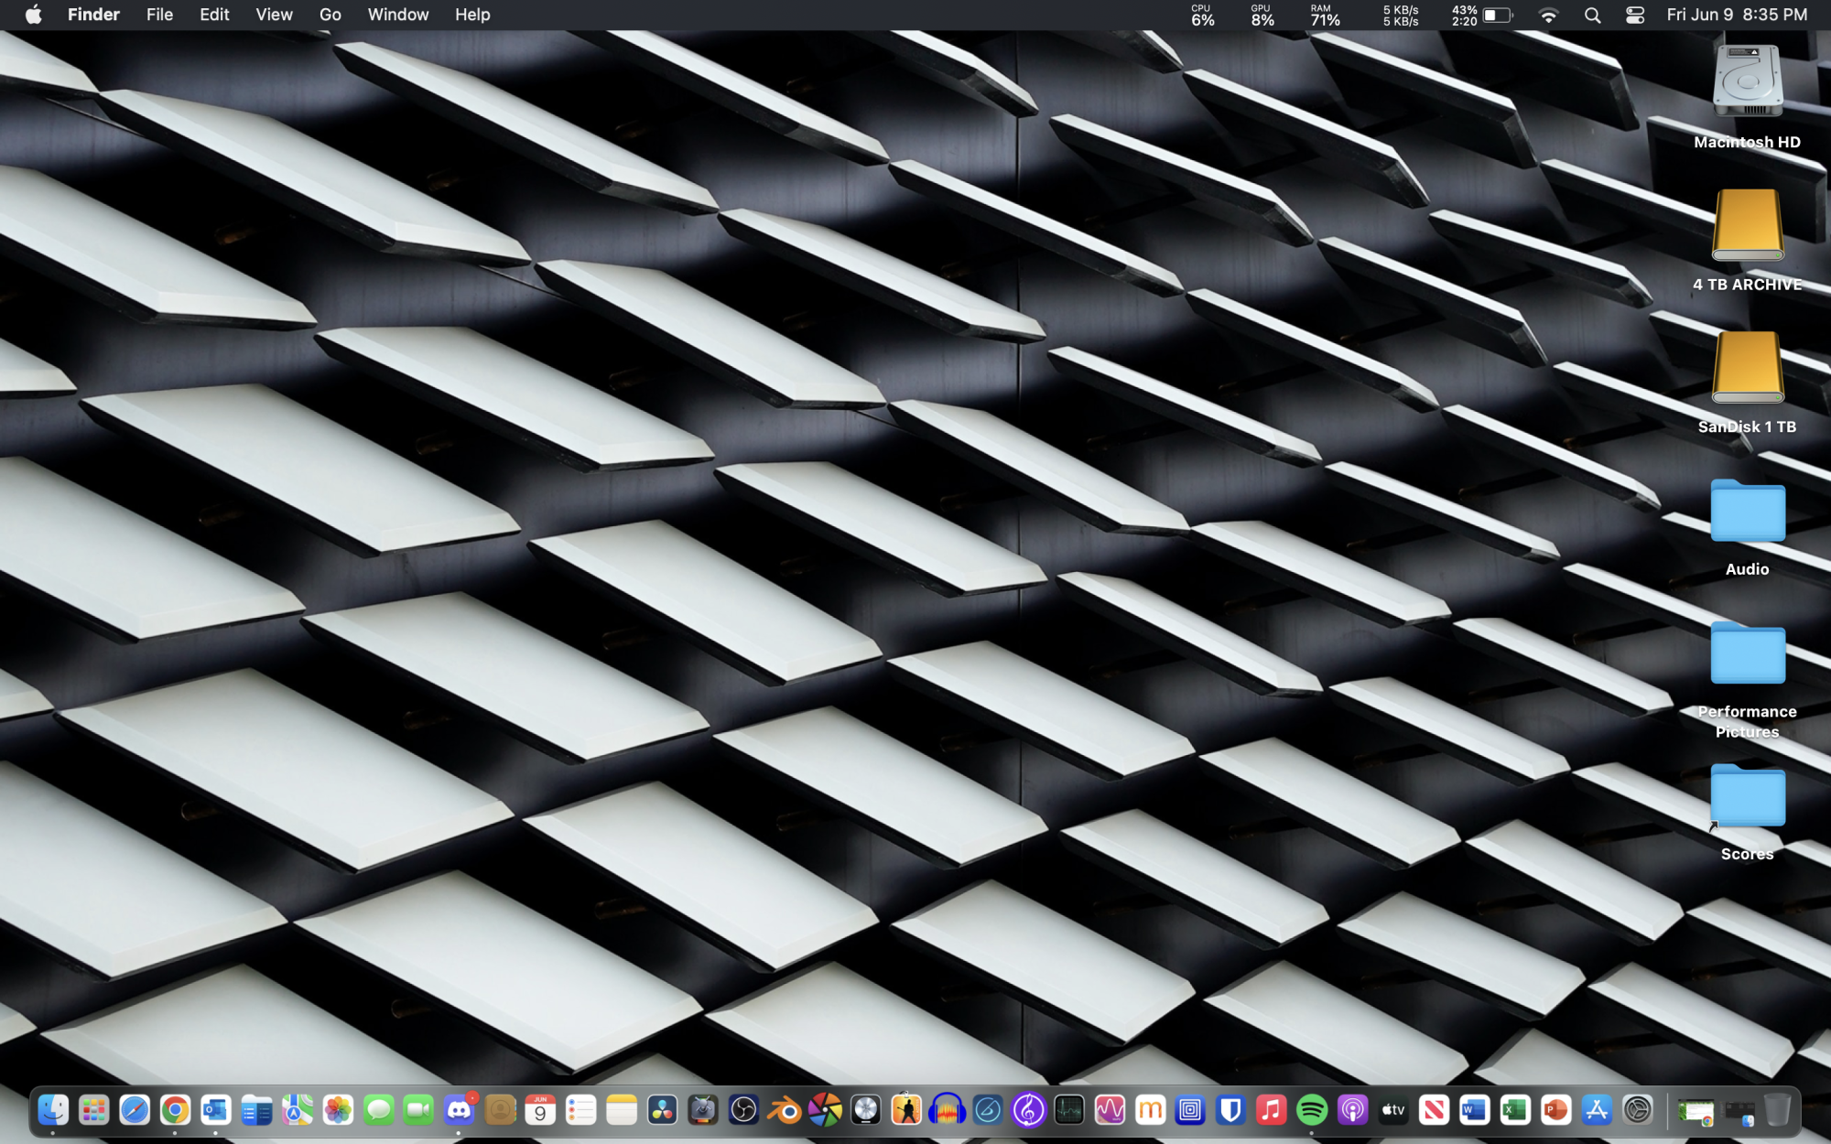Open Podcasts in the Dock
The image size is (1831, 1144).
[x=1353, y=1110]
